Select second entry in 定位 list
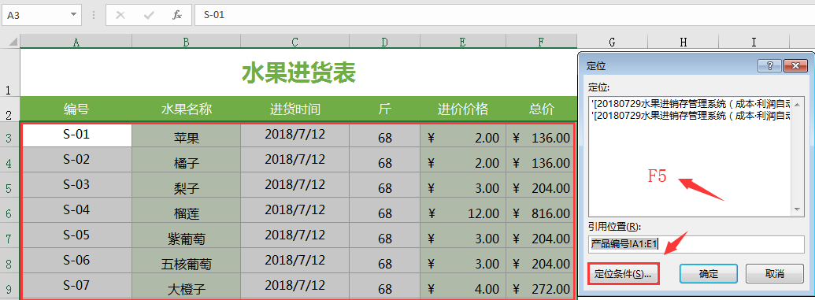The height and width of the screenshot is (300, 815). point(691,115)
